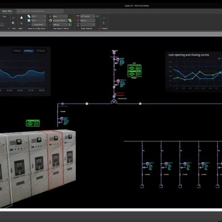This screenshot has width=222, height=222.
Task: Click the blue circular icon beside study dropdown
Action: pyautogui.click(x=97, y=16)
